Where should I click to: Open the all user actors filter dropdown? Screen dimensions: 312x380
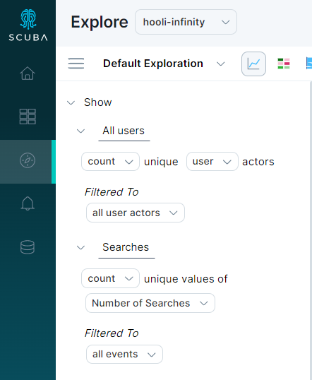(136, 213)
